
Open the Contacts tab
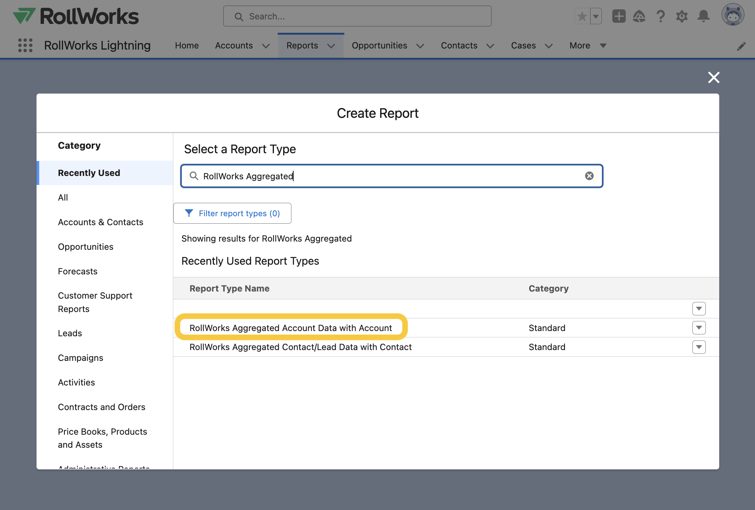click(x=459, y=45)
